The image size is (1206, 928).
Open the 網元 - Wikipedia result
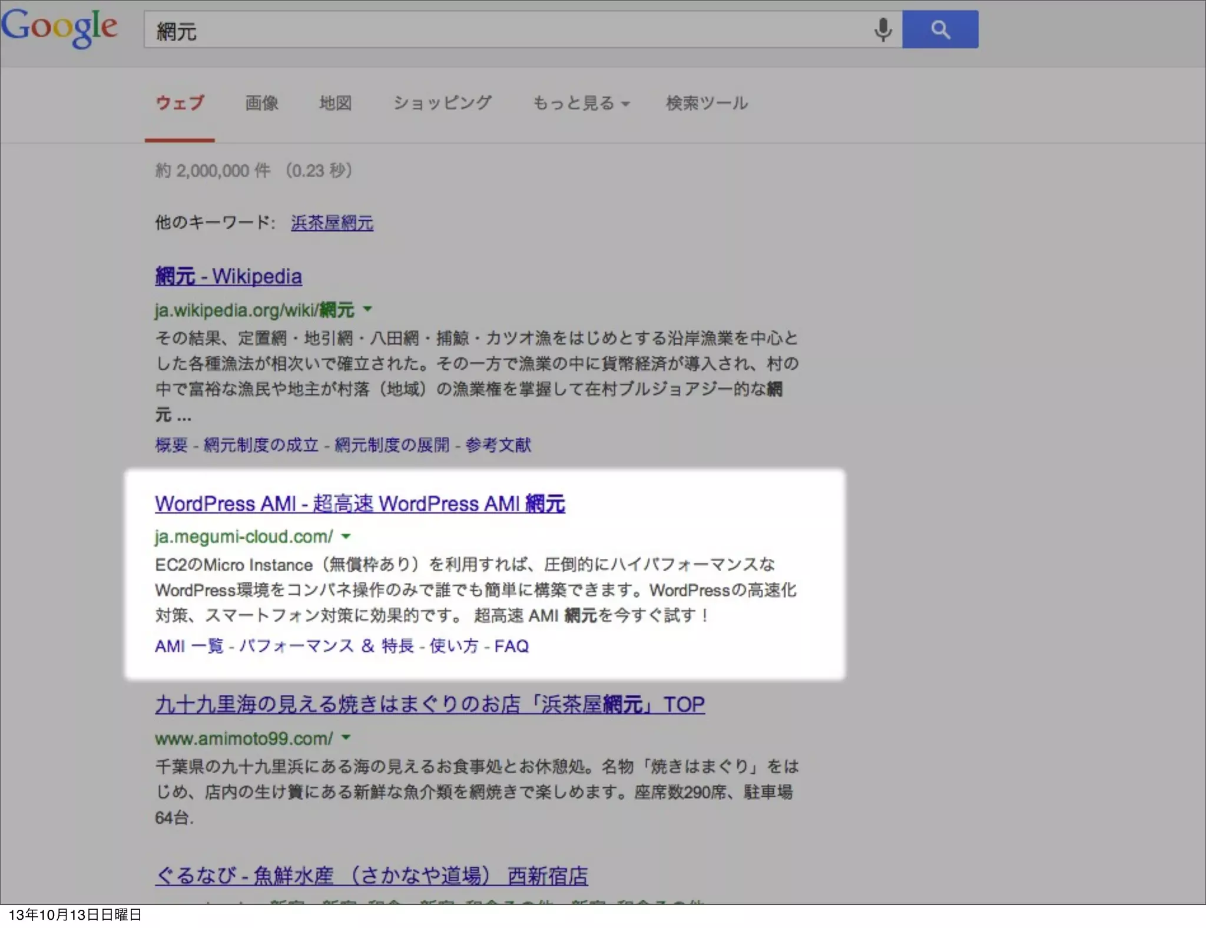228,276
